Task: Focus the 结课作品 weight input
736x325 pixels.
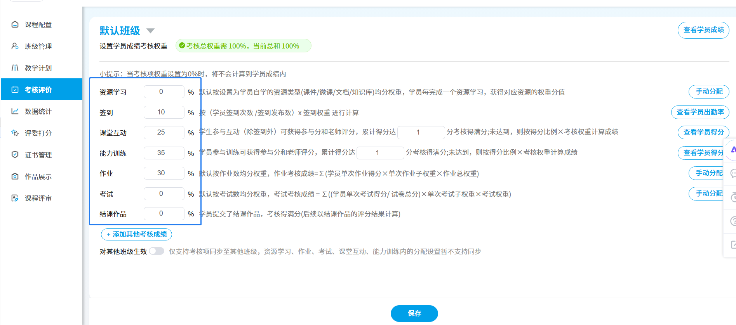Action: [x=164, y=213]
